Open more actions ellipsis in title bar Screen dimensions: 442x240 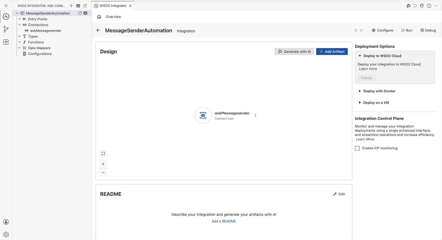tap(436, 6)
